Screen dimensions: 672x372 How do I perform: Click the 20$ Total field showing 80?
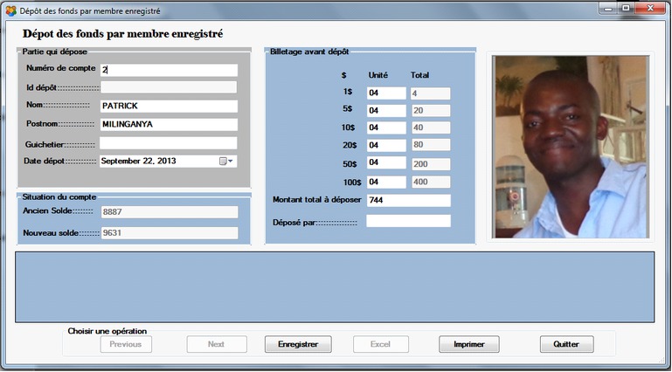430,145
